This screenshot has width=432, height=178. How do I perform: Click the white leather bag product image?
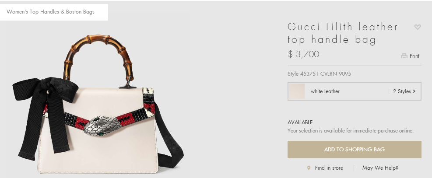point(98,105)
